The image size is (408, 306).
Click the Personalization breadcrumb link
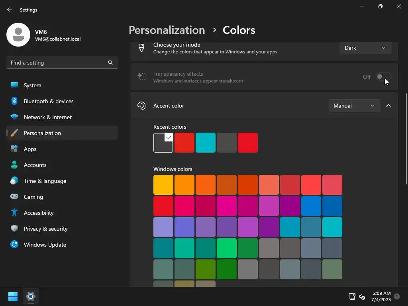point(167,30)
